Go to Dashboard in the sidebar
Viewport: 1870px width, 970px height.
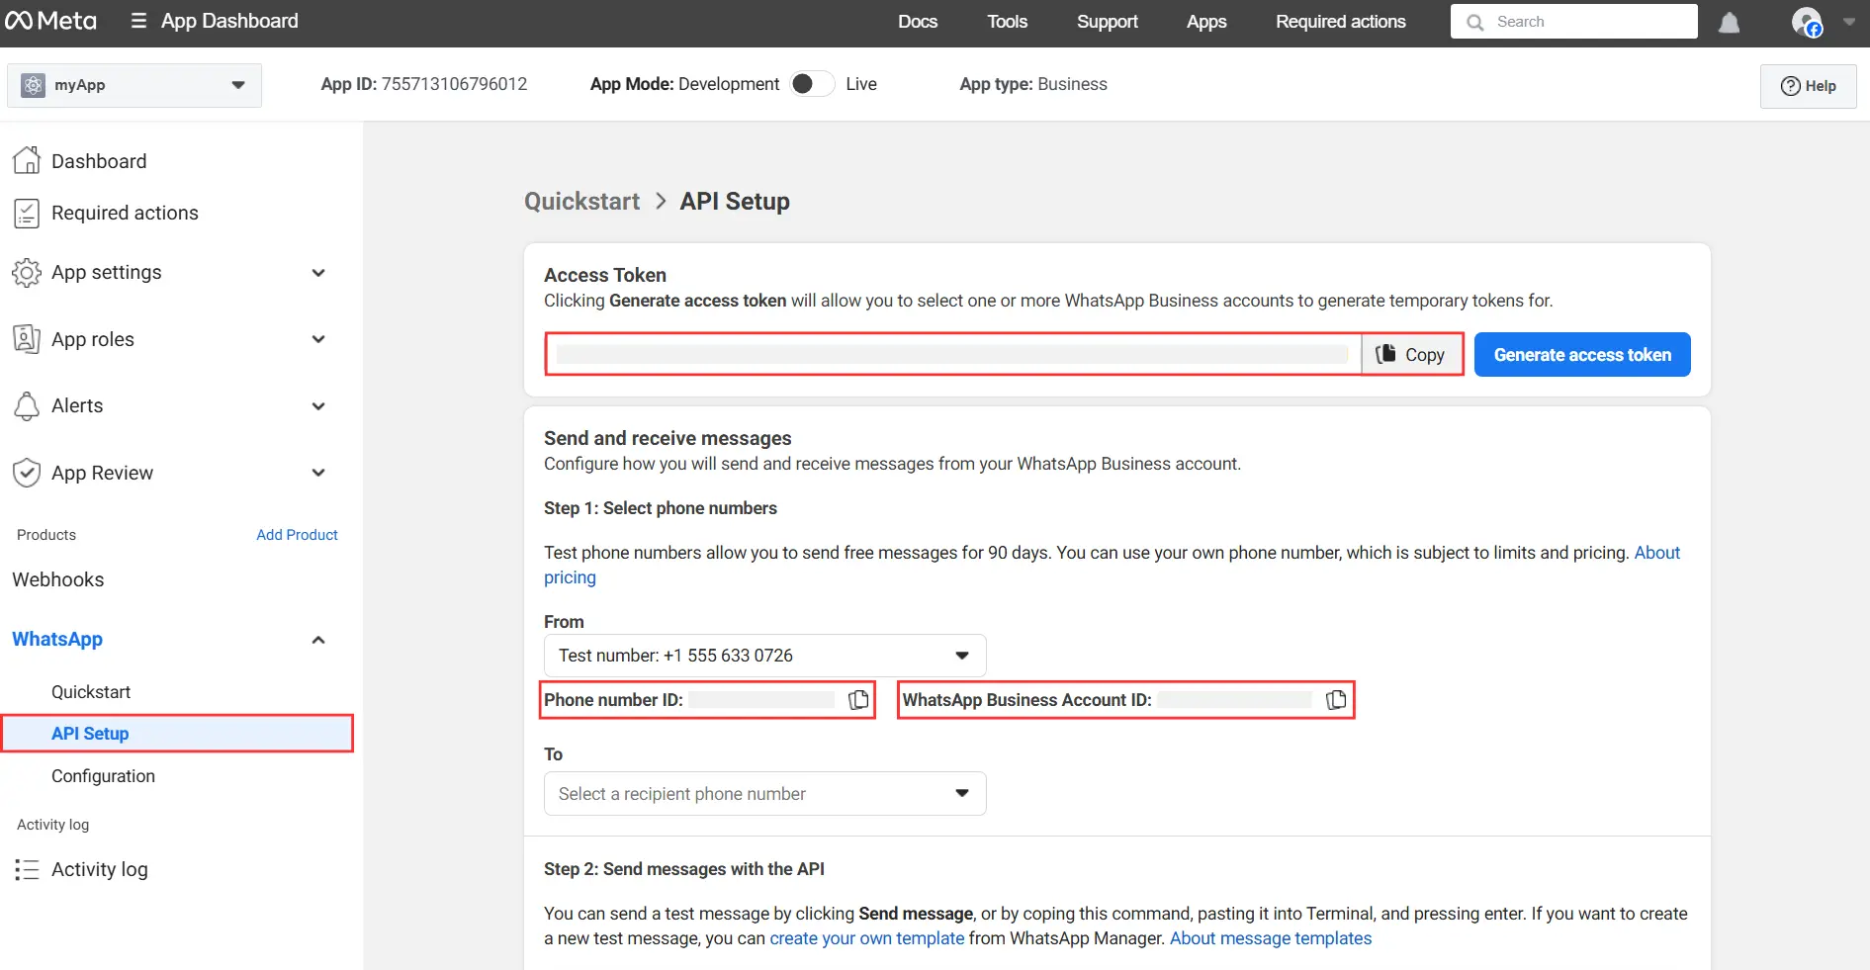(x=99, y=161)
